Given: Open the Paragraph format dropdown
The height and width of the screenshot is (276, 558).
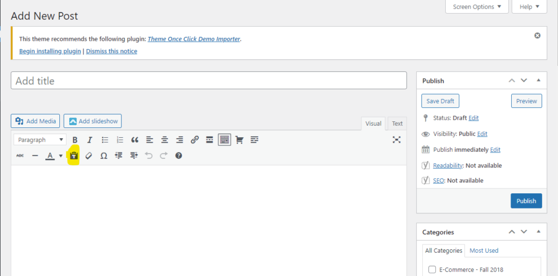Looking at the screenshot, I should [40, 140].
